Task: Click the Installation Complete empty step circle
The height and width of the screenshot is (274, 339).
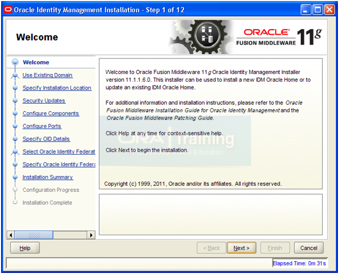Action: pos(15,202)
